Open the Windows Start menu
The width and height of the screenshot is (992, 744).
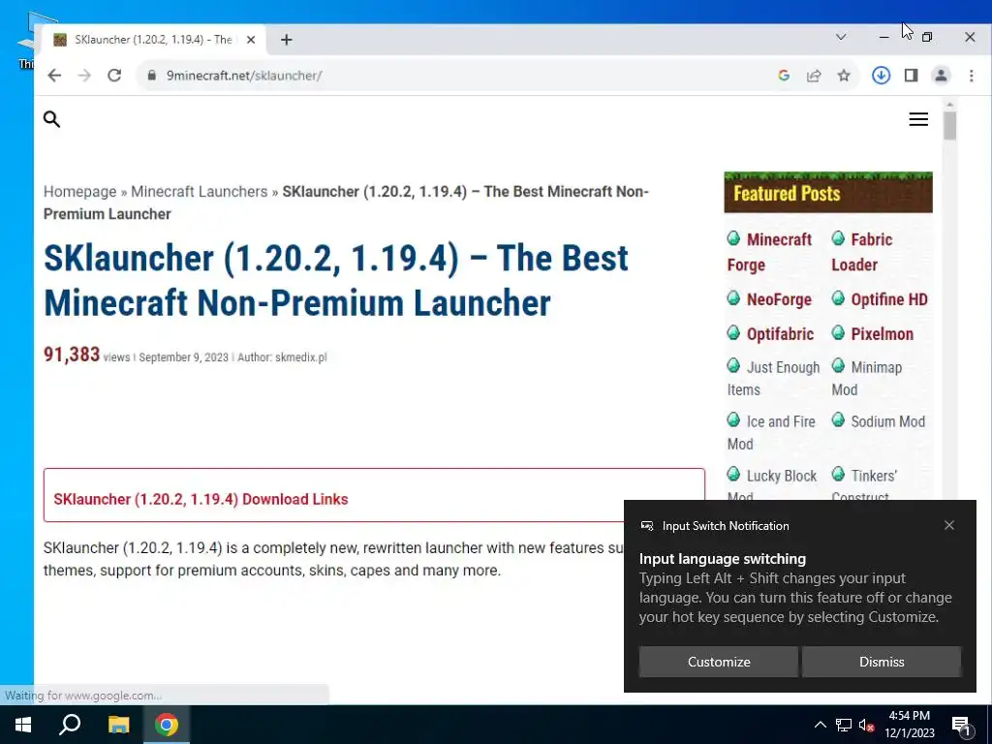coord(23,725)
